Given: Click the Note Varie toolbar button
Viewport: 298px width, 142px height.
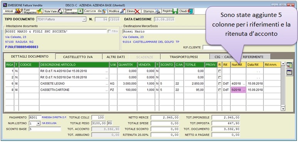Looking at the screenshot, I should click(x=53, y=12).
